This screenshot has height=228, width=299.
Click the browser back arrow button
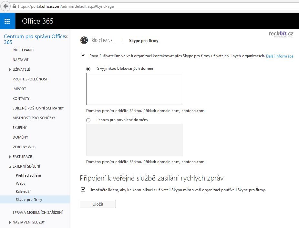[x=5, y=6]
